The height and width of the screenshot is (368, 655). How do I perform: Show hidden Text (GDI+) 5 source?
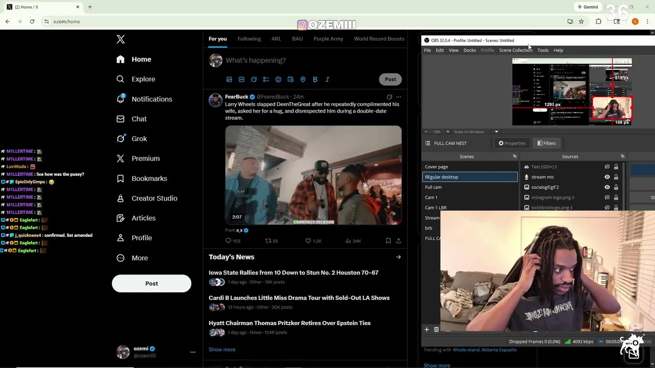[x=607, y=167]
